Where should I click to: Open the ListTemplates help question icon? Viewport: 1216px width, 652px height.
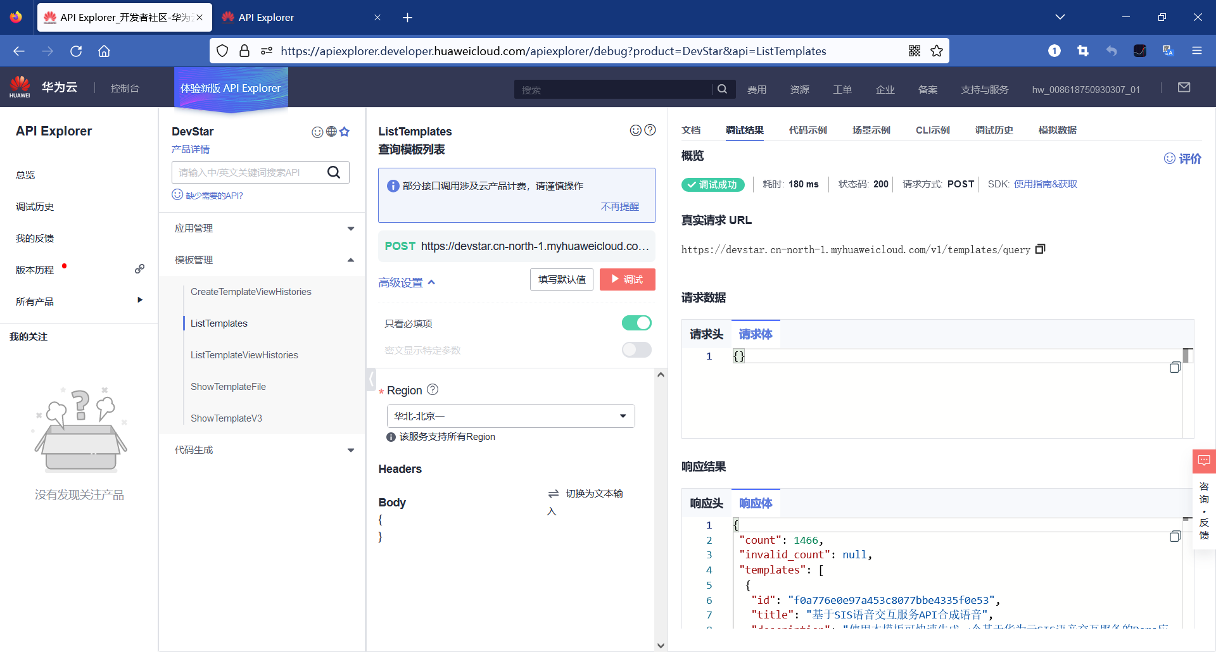(x=650, y=130)
